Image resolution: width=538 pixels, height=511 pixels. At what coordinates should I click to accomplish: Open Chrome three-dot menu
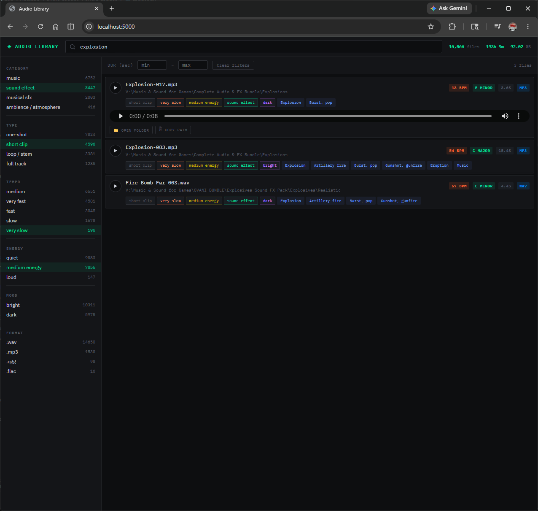pos(528,27)
